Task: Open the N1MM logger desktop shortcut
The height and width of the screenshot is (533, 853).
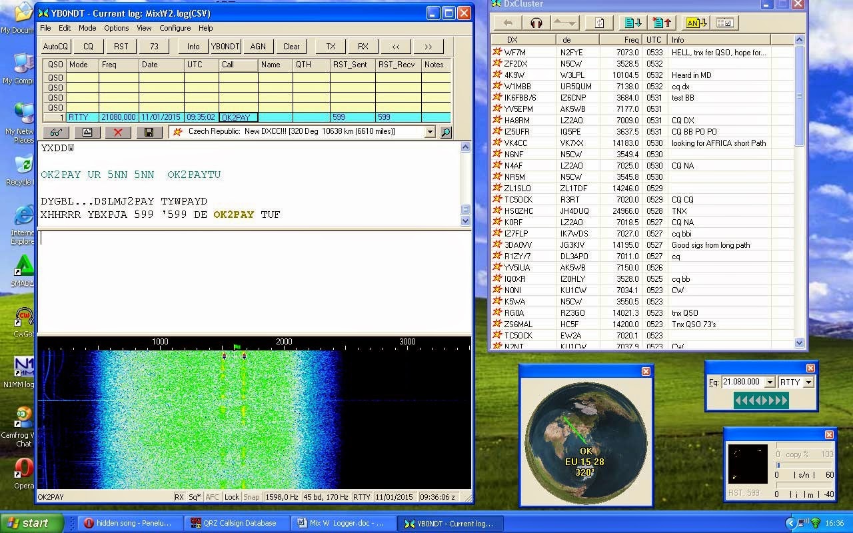Action: pos(24,371)
